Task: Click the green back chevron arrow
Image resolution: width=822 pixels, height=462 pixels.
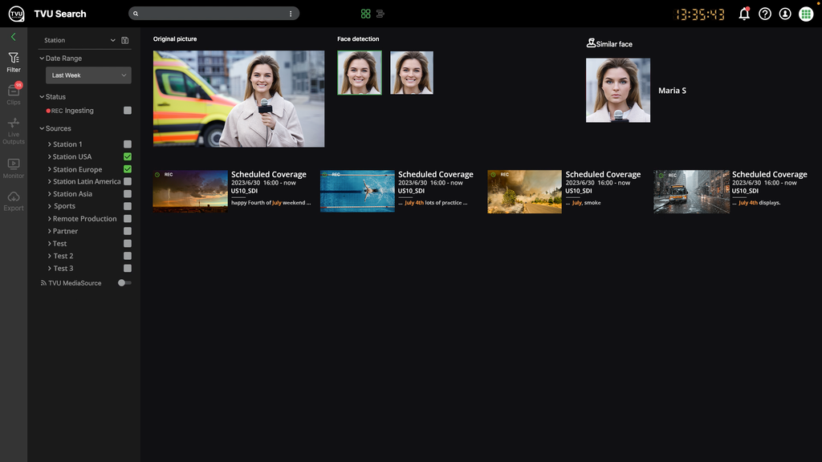Action: 14,37
